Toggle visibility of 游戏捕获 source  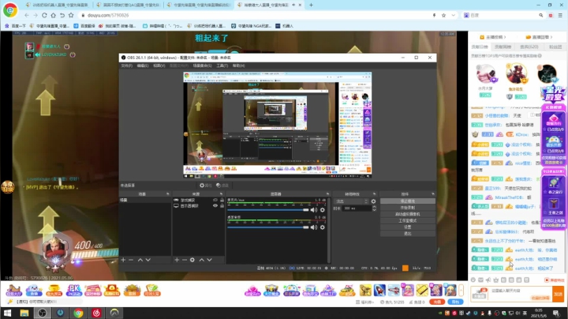click(x=215, y=200)
